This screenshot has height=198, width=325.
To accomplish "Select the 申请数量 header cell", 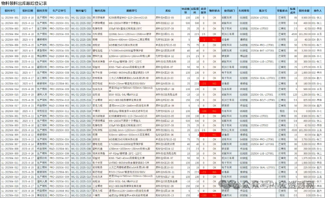I will 186,11.
